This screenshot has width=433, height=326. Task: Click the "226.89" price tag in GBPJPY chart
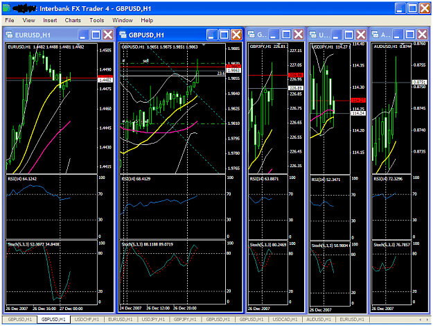pos(296,88)
